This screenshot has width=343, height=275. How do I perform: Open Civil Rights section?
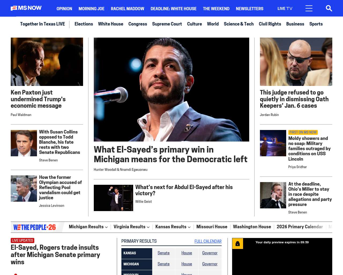[x=270, y=24]
